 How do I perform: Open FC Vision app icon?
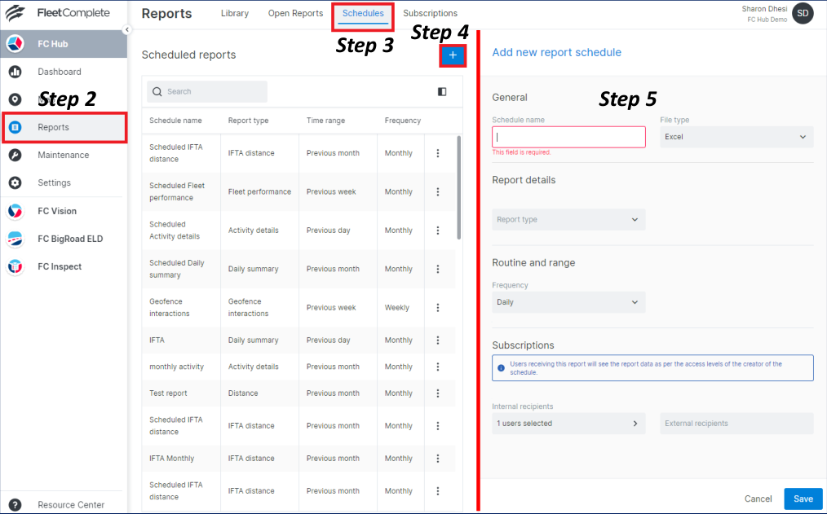(x=15, y=211)
